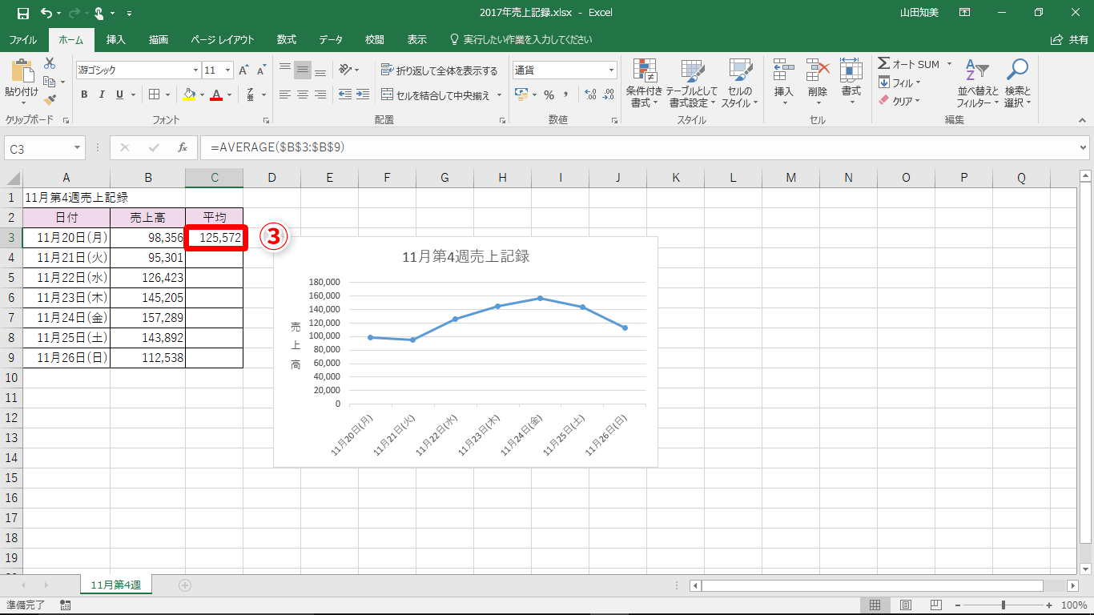1094x615 pixels.
Task: Click the Insert cells (挿入) icon
Action: point(783,70)
